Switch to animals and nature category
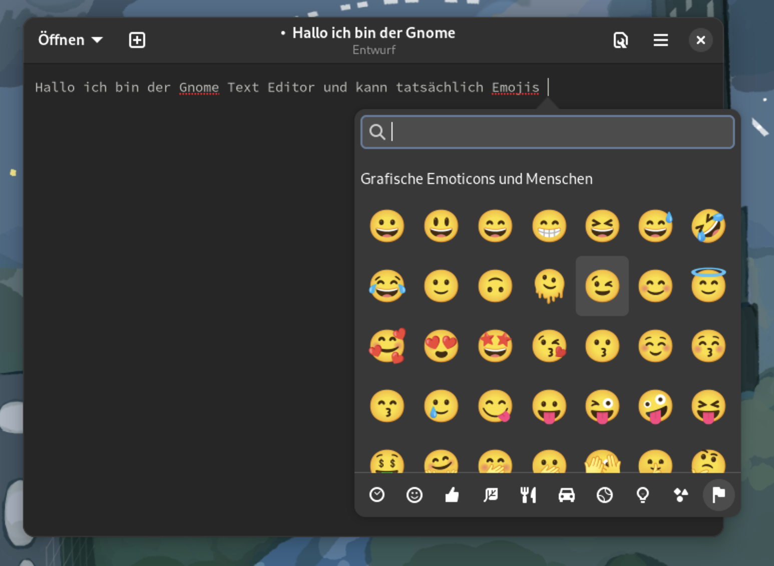The image size is (774, 566). coord(491,495)
